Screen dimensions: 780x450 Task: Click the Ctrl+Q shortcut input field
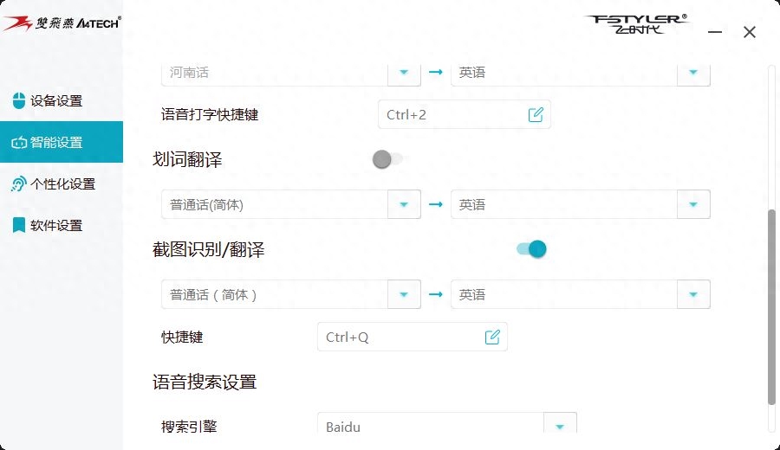413,337
